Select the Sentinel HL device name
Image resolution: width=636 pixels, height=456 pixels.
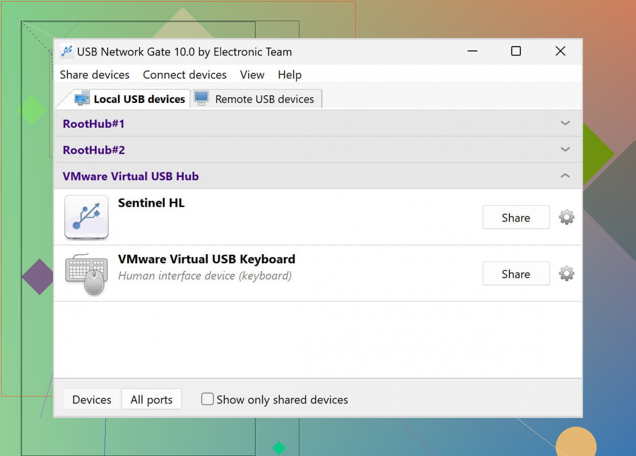point(151,203)
